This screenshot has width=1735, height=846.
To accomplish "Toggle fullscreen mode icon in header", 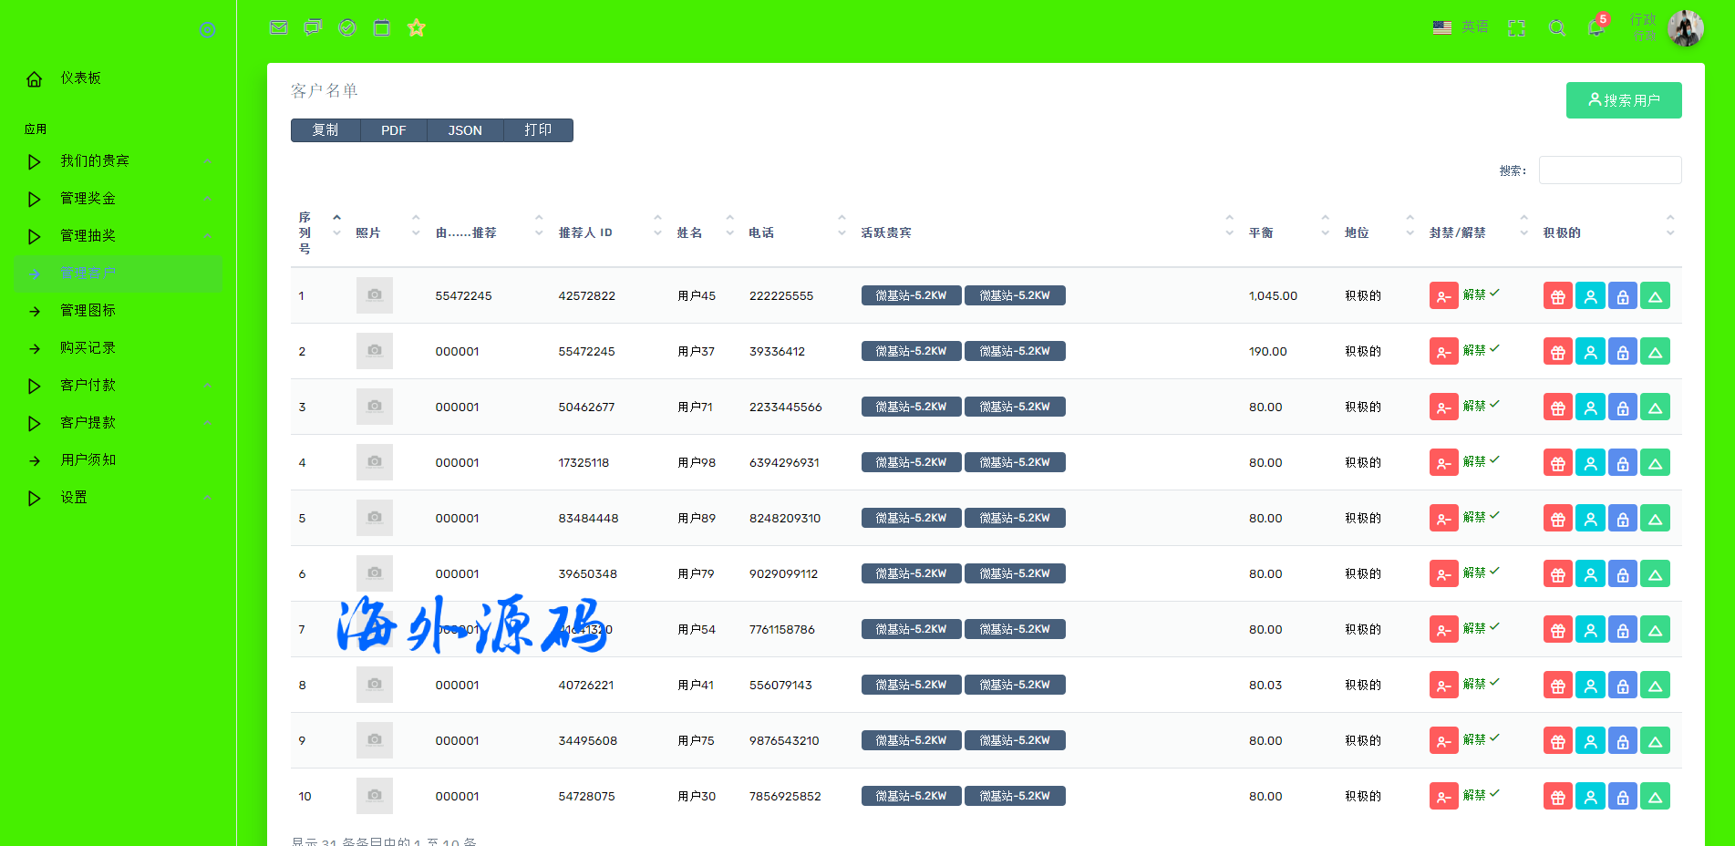I will click(1516, 28).
